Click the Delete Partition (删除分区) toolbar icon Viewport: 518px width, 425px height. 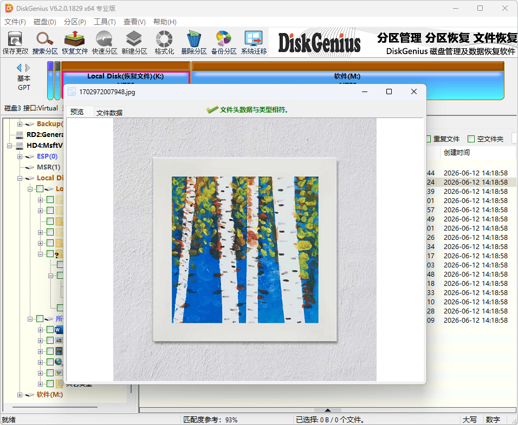(x=194, y=43)
